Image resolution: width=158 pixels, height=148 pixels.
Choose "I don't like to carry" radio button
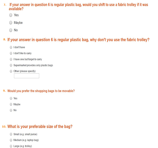[x=11, y=53]
